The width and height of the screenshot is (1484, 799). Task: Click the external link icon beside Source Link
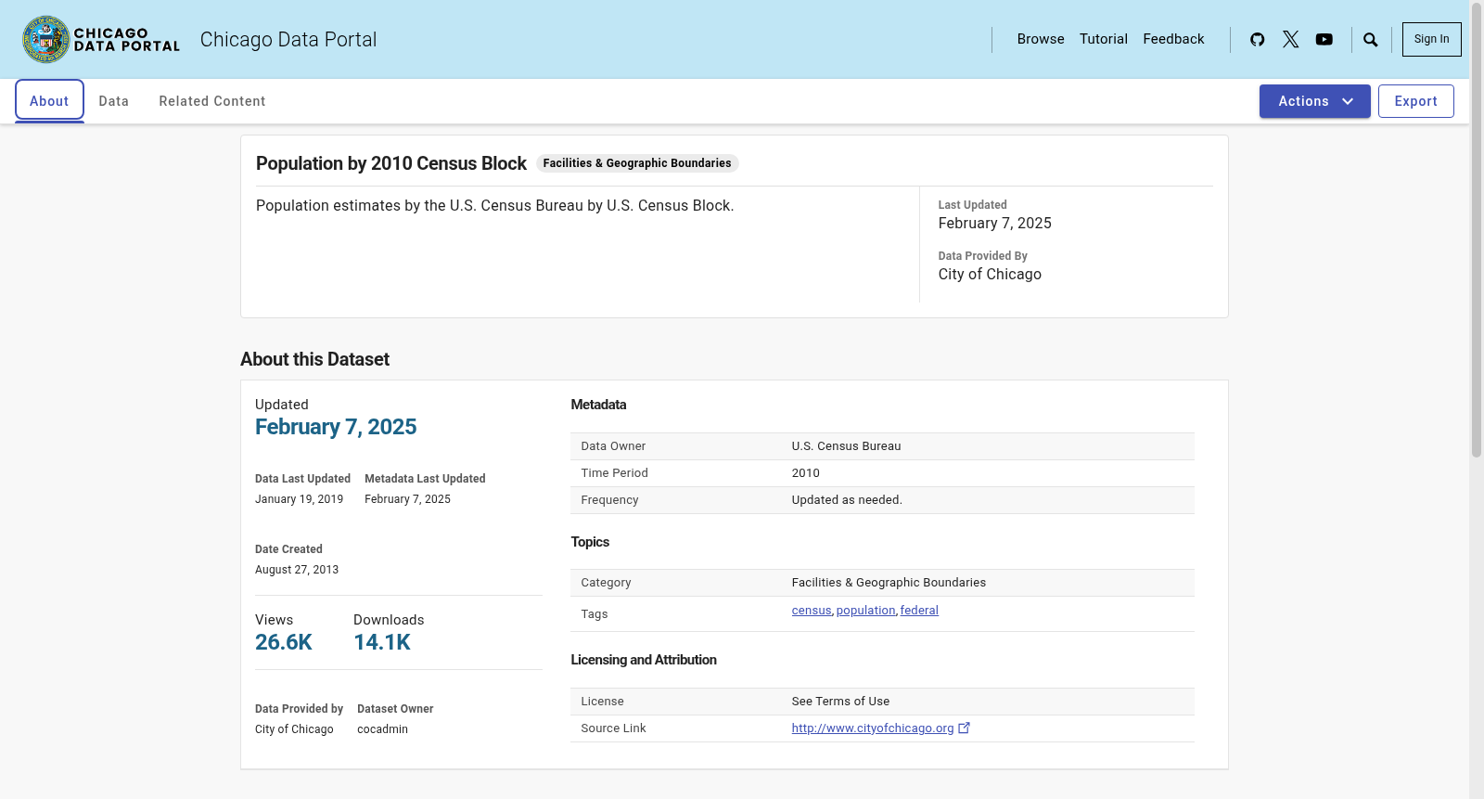tap(964, 728)
